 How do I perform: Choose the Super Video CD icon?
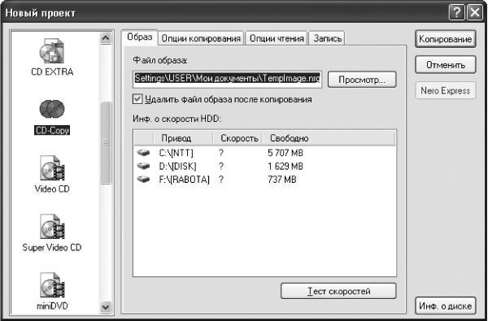[x=52, y=227]
